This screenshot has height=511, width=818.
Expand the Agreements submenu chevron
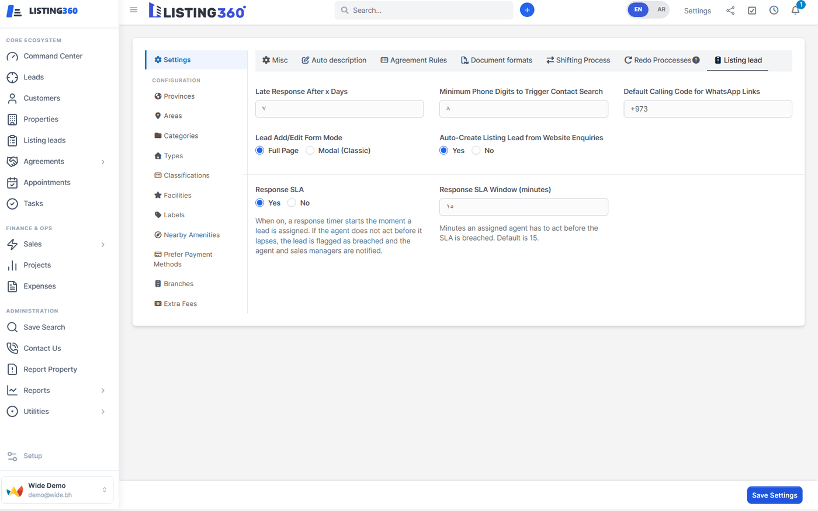(x=103, y=162)
